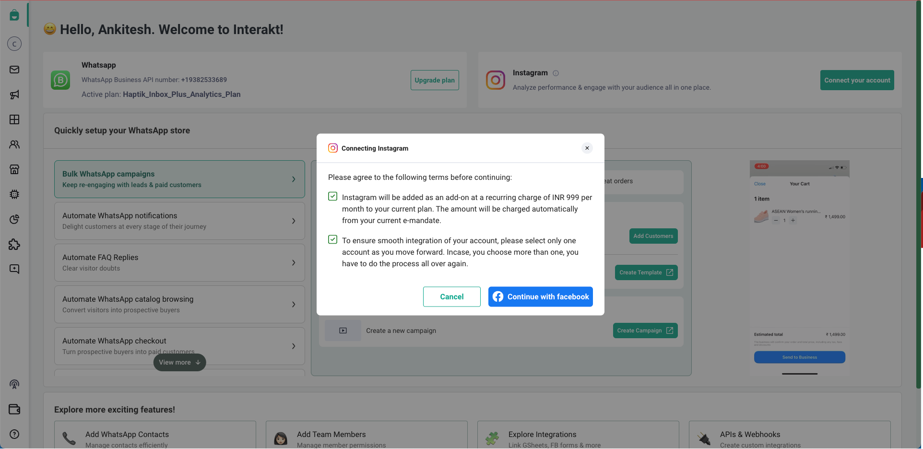Select the Commerce storefront icon in sidebar
The width and height of the screenshot is (923, 449).
14,169
